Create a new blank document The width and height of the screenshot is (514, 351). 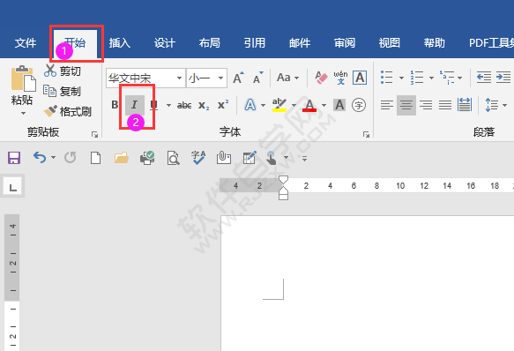coord(95,158)
